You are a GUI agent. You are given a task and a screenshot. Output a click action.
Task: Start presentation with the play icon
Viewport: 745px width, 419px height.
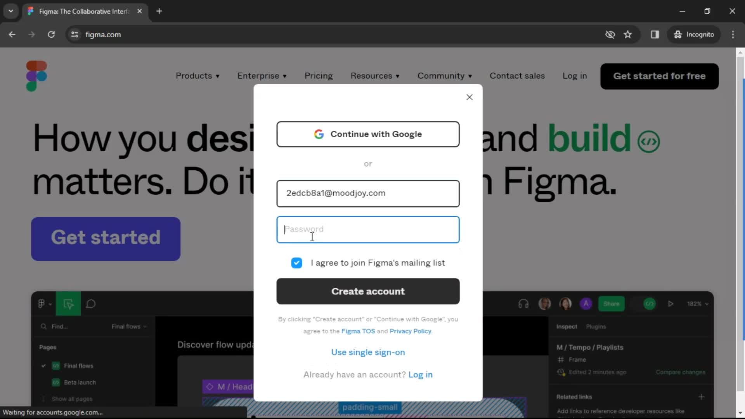click(671, 304)
